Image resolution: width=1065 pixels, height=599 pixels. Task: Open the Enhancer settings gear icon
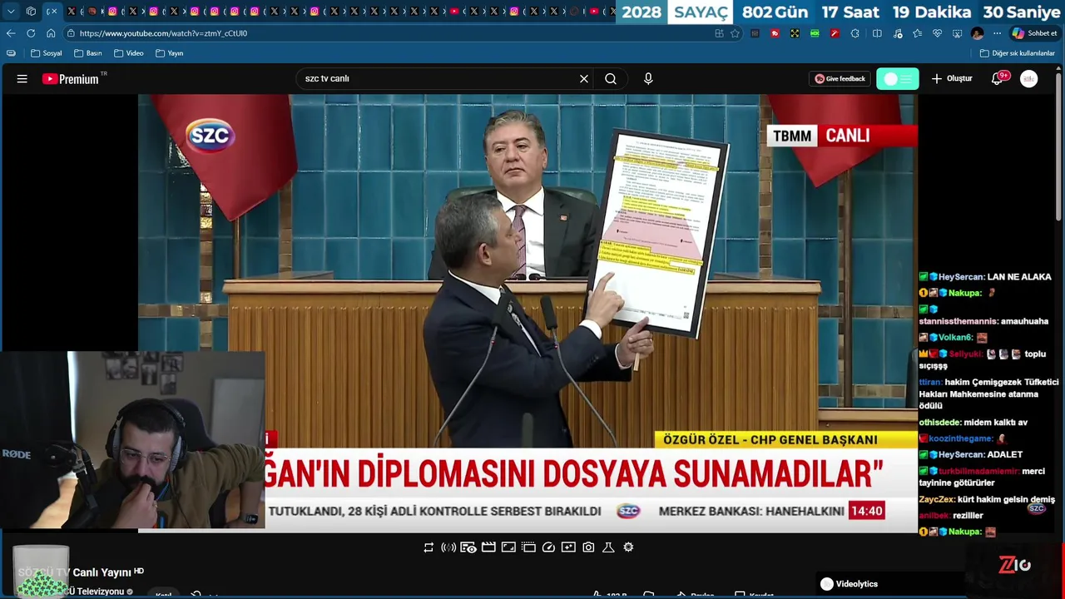point(628,547)
